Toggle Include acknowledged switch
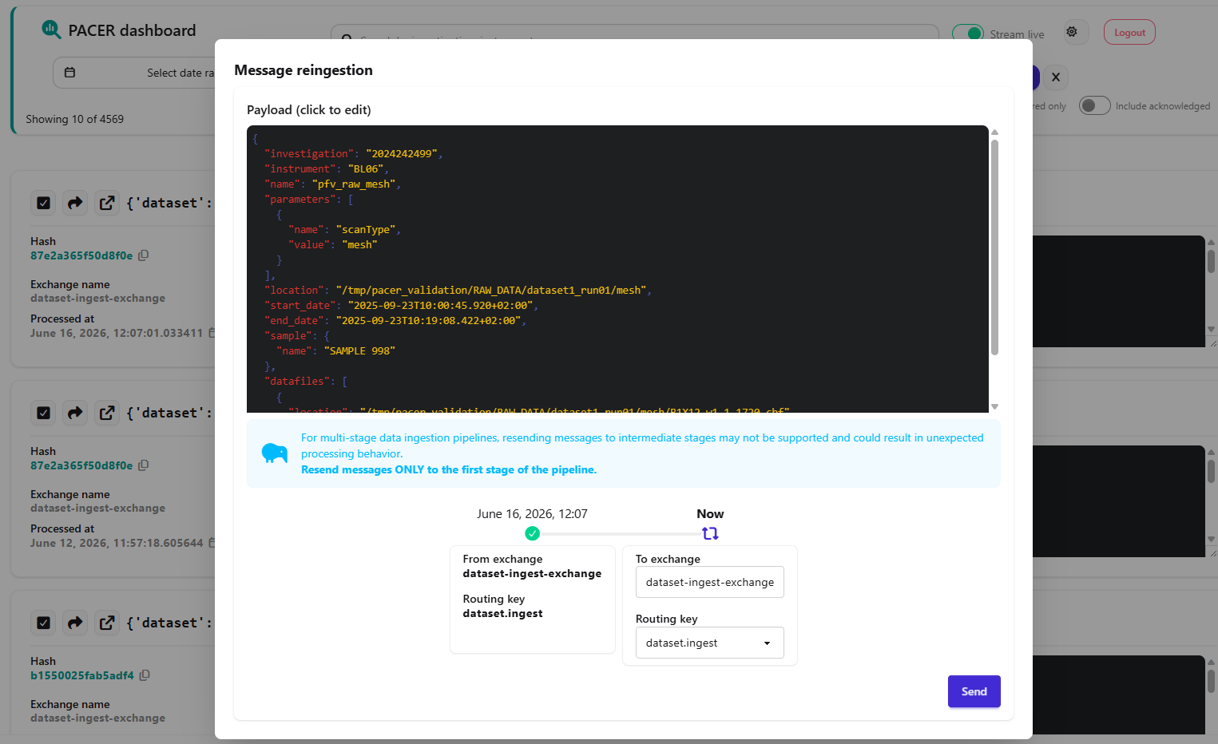This screenshot has width=1218, height=744. coord(1095,105)
